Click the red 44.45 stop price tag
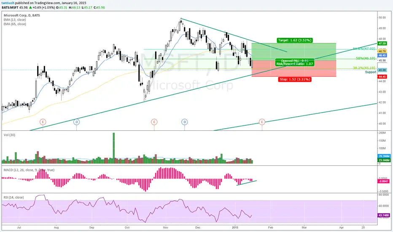Screen dimensions: 393x232 point(382,77)
